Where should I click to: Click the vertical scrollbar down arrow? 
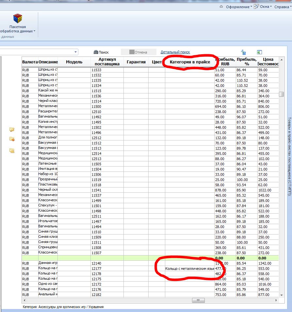[x=282, y=295]
